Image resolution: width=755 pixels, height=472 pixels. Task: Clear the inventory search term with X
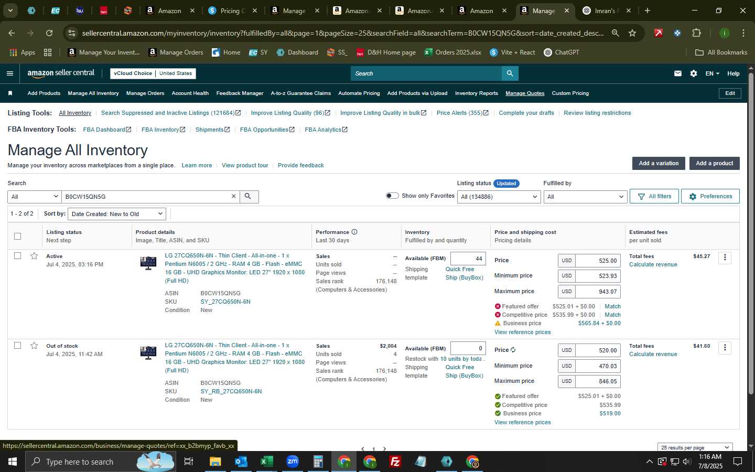(x=234, y=196)
